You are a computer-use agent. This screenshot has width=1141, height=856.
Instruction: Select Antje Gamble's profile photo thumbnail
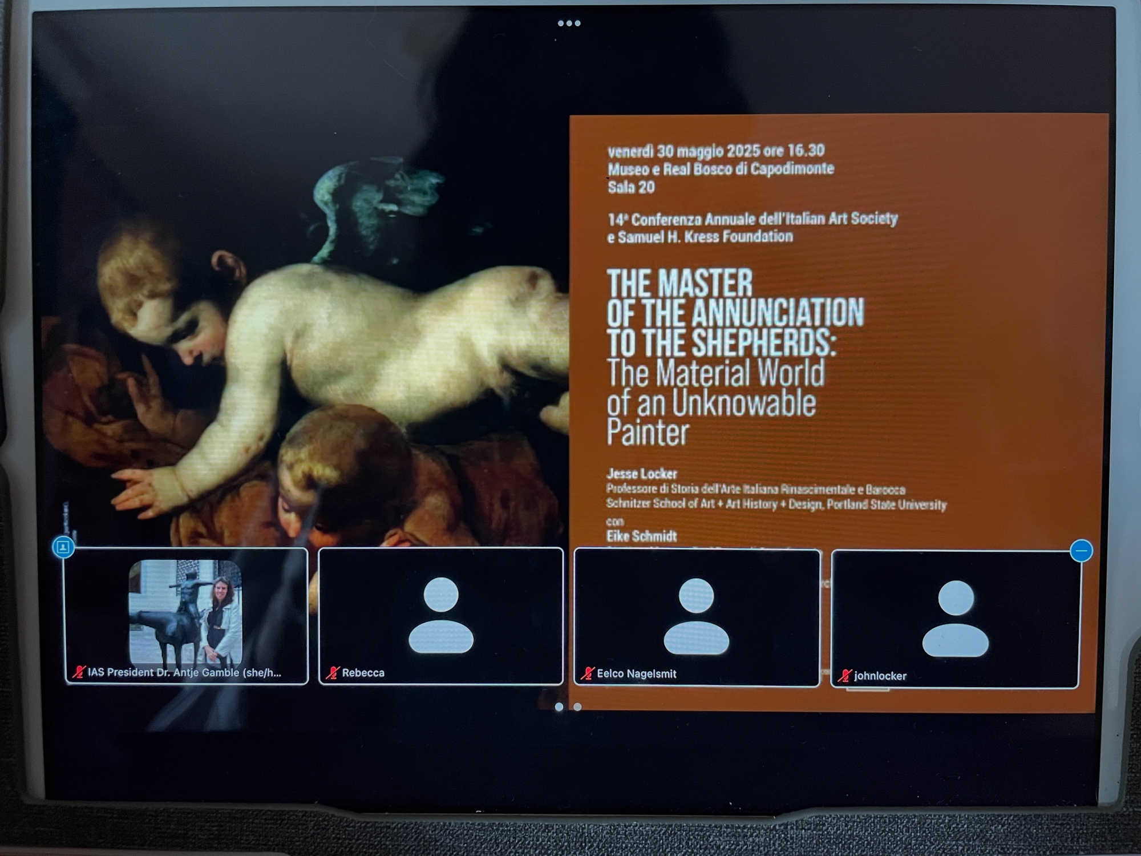[x=185, y=612]
